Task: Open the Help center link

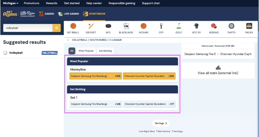Action: click(x=94, y=3)
